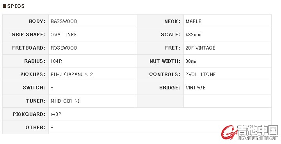Click the square bullet before SPECS
The height and width of the screenshot is (144, 281).
4,6
